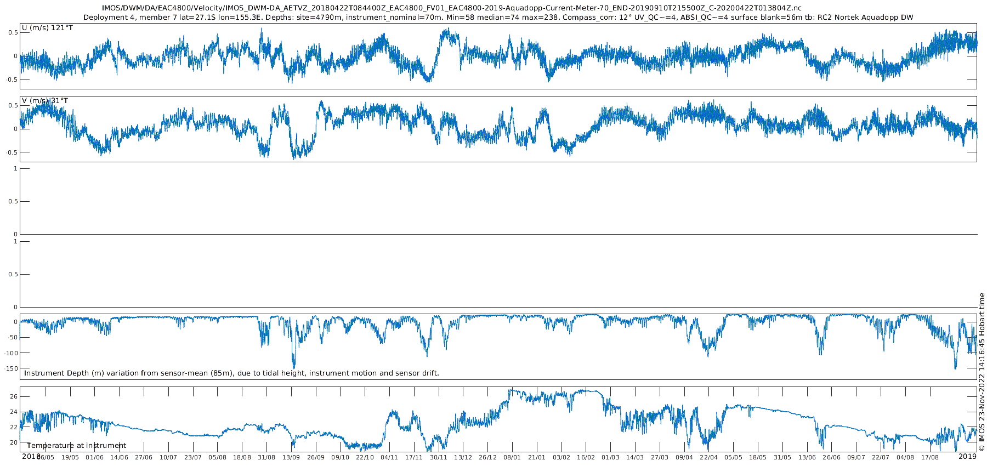Click the '23/07' date tick label
Screen dimensions: 987x466
coord(193,457)
